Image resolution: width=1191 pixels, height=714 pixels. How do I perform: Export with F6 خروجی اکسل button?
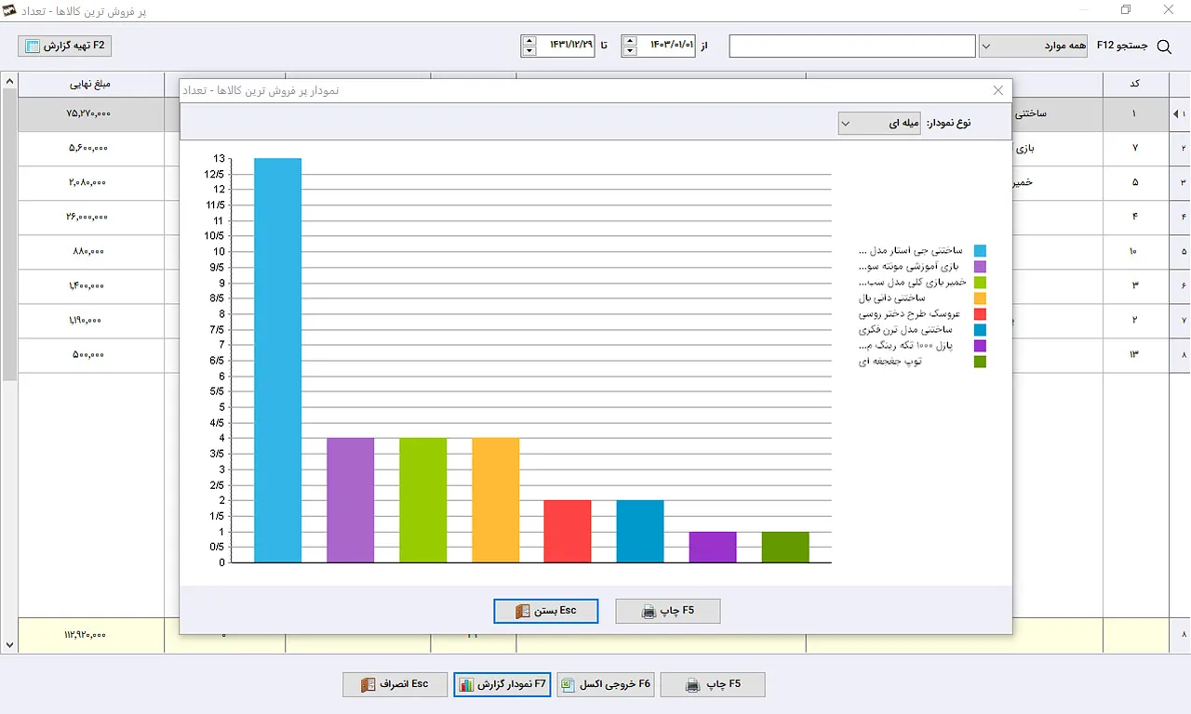click(606, 684)
